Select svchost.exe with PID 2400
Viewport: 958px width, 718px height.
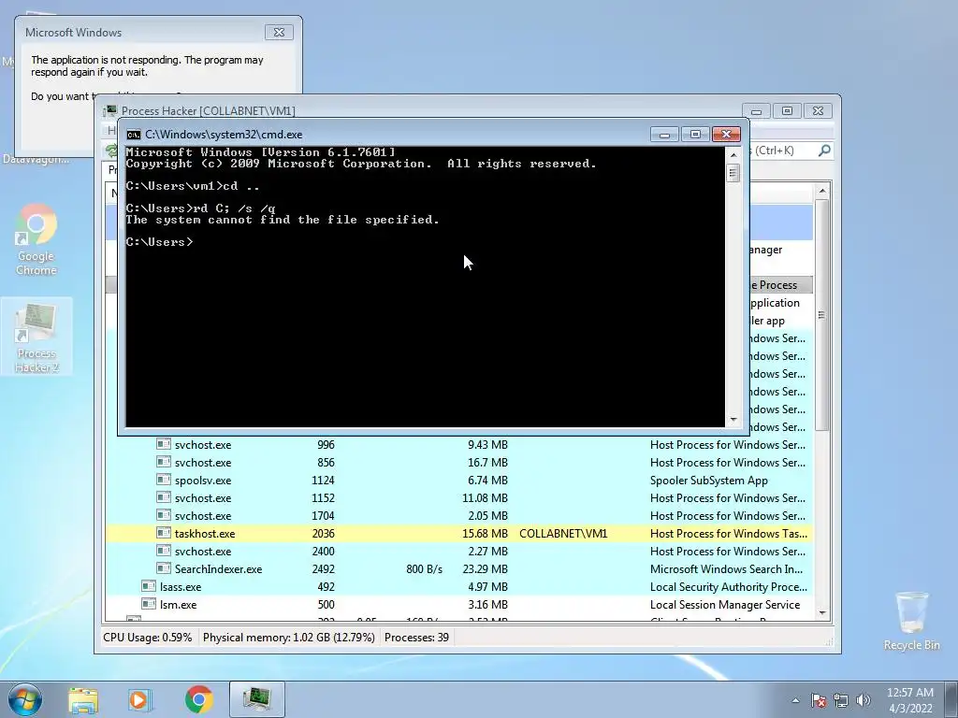459,551
